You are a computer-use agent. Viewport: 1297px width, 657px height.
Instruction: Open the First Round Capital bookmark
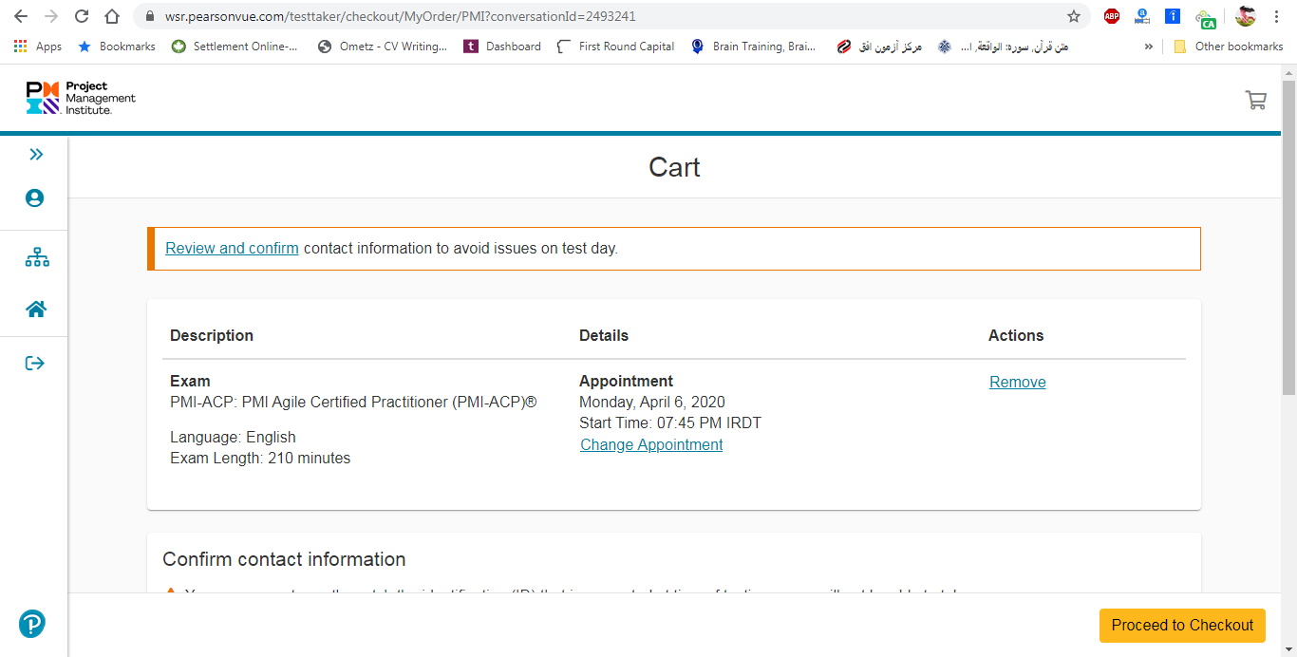(x=615, y=47)
